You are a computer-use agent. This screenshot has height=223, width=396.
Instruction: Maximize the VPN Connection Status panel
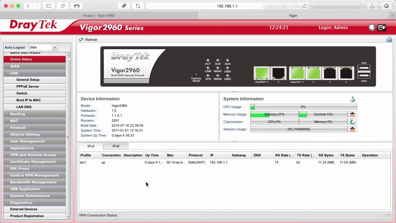[x=389, y=216]
